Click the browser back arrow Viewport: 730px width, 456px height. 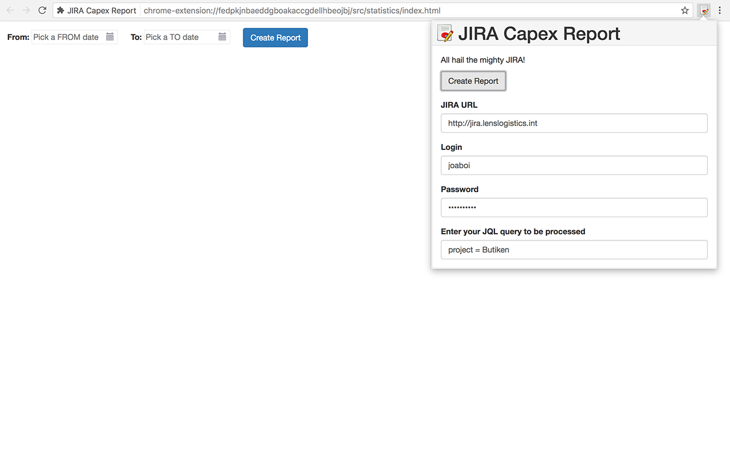(x=10, y=10)
